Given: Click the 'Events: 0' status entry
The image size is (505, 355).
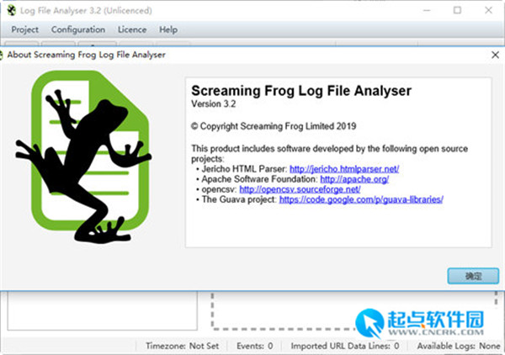Looking at the screenshot, I should pos(255,346).
